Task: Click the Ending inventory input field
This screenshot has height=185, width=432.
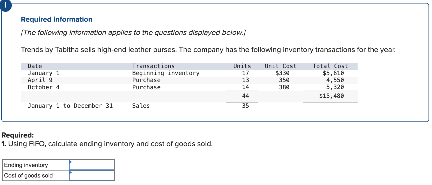Action: coord(92,164)
